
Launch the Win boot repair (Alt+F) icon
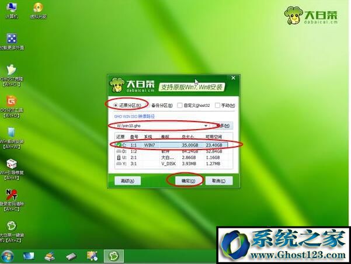click(x=12, y=169)
